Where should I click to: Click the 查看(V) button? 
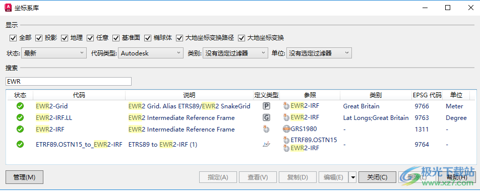[258, 177]
